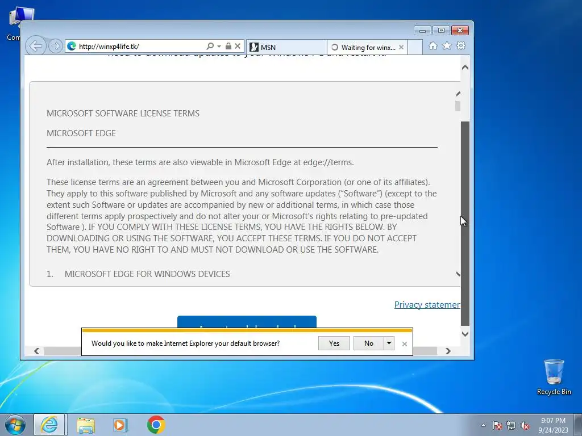Viewport: 582px width, 436px height.
Task: Open Favorites star icon
Action: point(447,46)
